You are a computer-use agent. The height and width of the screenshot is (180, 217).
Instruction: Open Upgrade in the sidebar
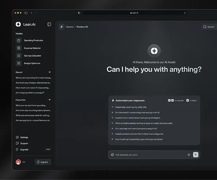pyautogui.click(x=22, y=149)
